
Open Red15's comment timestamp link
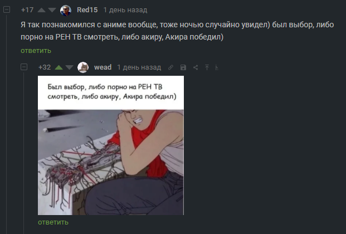125,10
